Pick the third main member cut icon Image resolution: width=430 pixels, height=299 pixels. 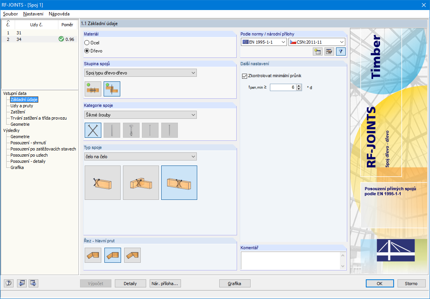[133, 255]
